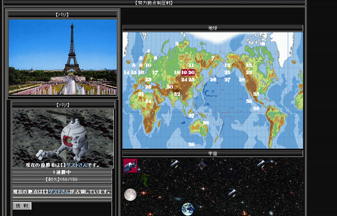337x216 pixels.
Task: Click the top-right spaceship icon in space map
Action: [x=261, y=164]
